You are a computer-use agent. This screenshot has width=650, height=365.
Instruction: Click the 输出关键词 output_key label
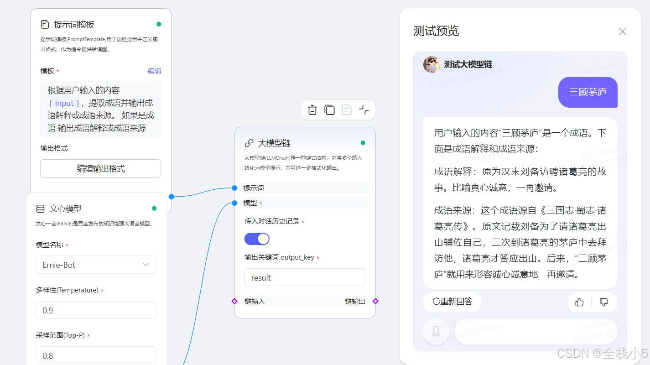279,257
